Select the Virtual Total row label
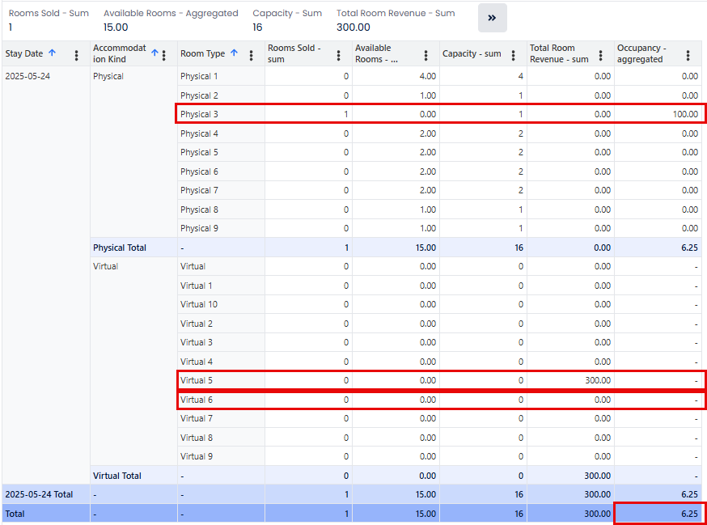 coord(117,476)
